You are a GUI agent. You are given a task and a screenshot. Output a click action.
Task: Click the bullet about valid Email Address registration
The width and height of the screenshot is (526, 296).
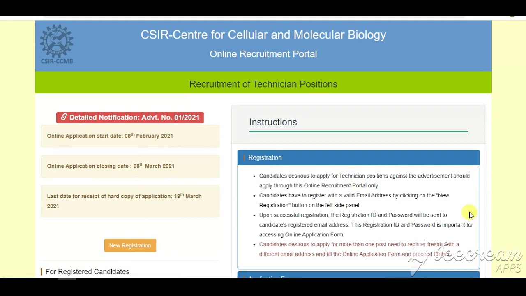pos(354,200)
